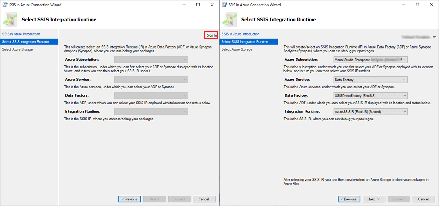This screenshot has height=206, width=439.
Task: Cancel the left connection wizard
Action: [x=204, y=199]
